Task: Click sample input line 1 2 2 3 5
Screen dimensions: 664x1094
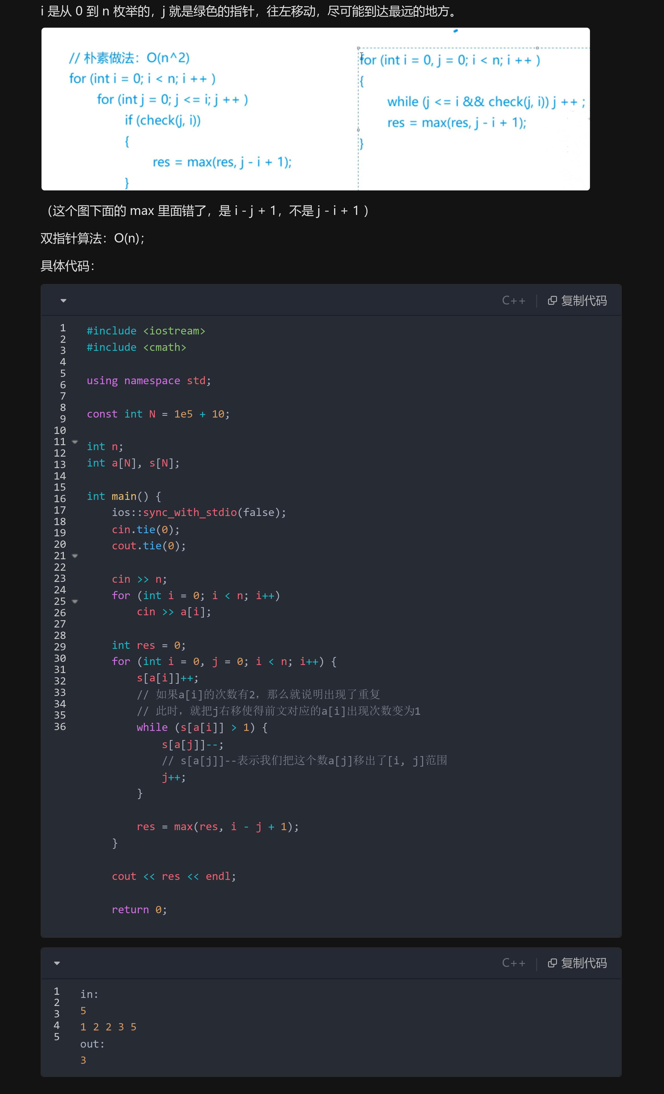Action: pyautogui.click(x=108, y=1027)
